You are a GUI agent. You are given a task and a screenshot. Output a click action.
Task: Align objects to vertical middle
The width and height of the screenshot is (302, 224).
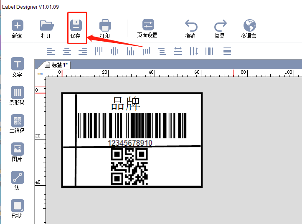(114, 51)
